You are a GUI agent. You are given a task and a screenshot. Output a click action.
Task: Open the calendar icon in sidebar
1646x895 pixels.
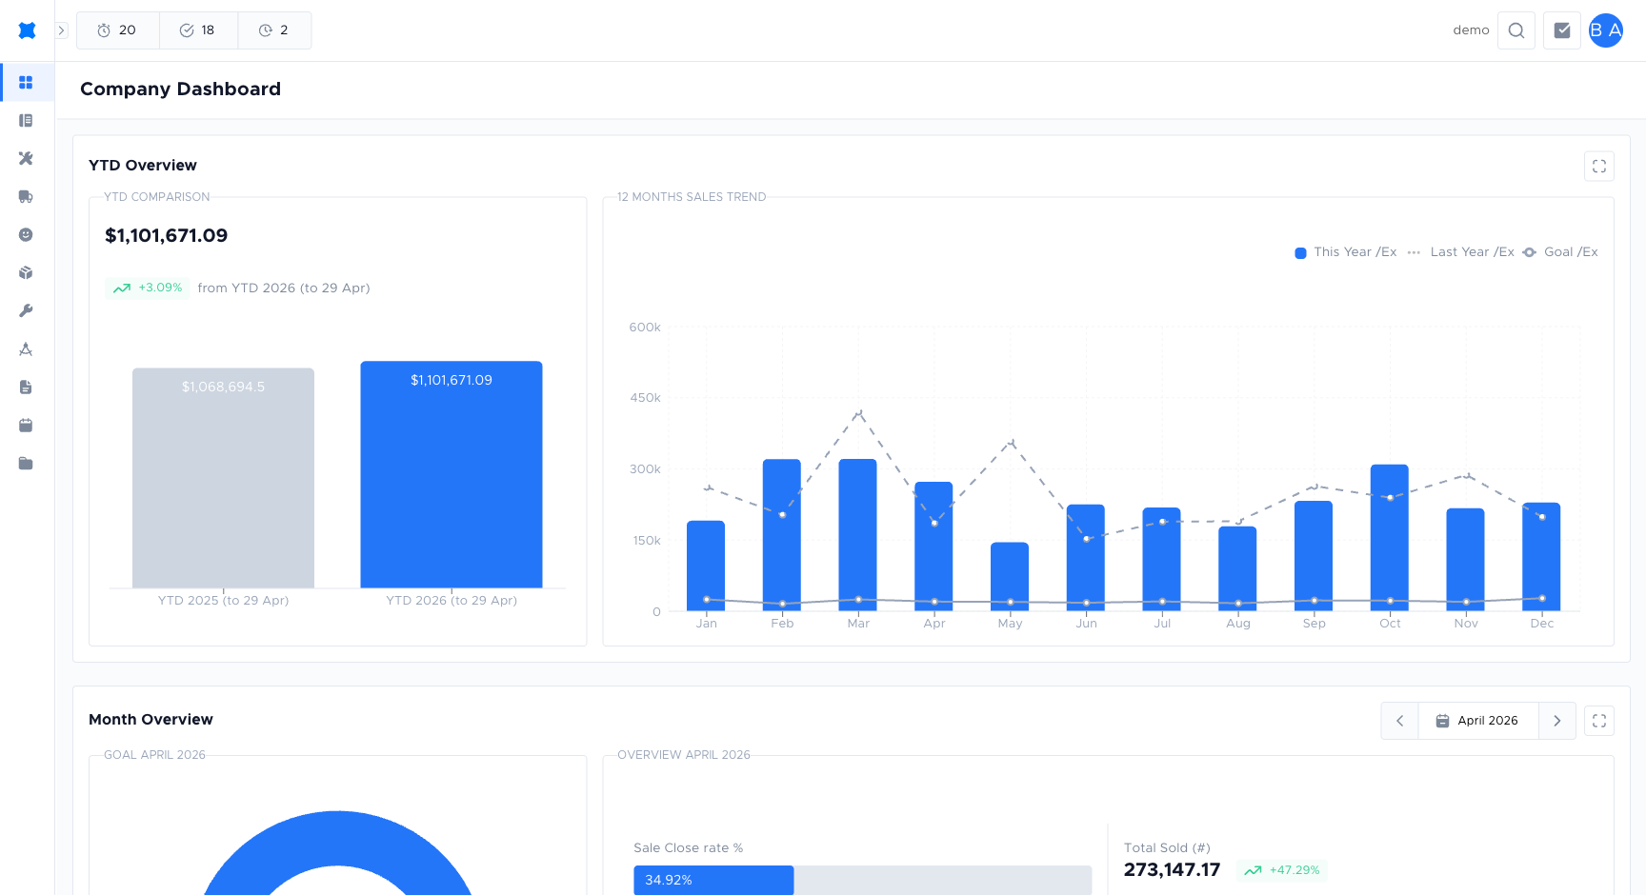tap(26, 426)
